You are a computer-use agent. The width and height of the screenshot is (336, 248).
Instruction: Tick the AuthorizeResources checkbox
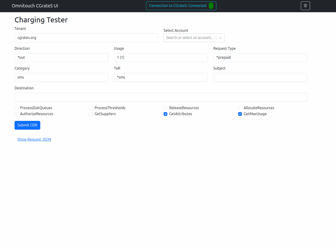(x=16, y=114)
